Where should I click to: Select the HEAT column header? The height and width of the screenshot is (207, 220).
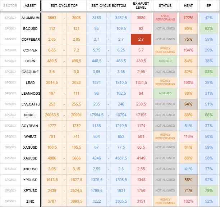click(x=188, y=6)
